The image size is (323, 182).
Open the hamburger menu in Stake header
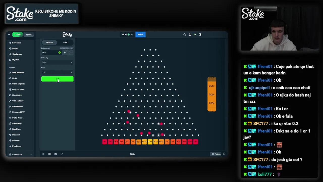coord(9,34)
